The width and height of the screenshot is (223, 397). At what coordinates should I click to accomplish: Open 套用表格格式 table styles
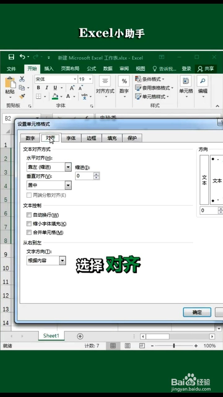pos(155,88)
